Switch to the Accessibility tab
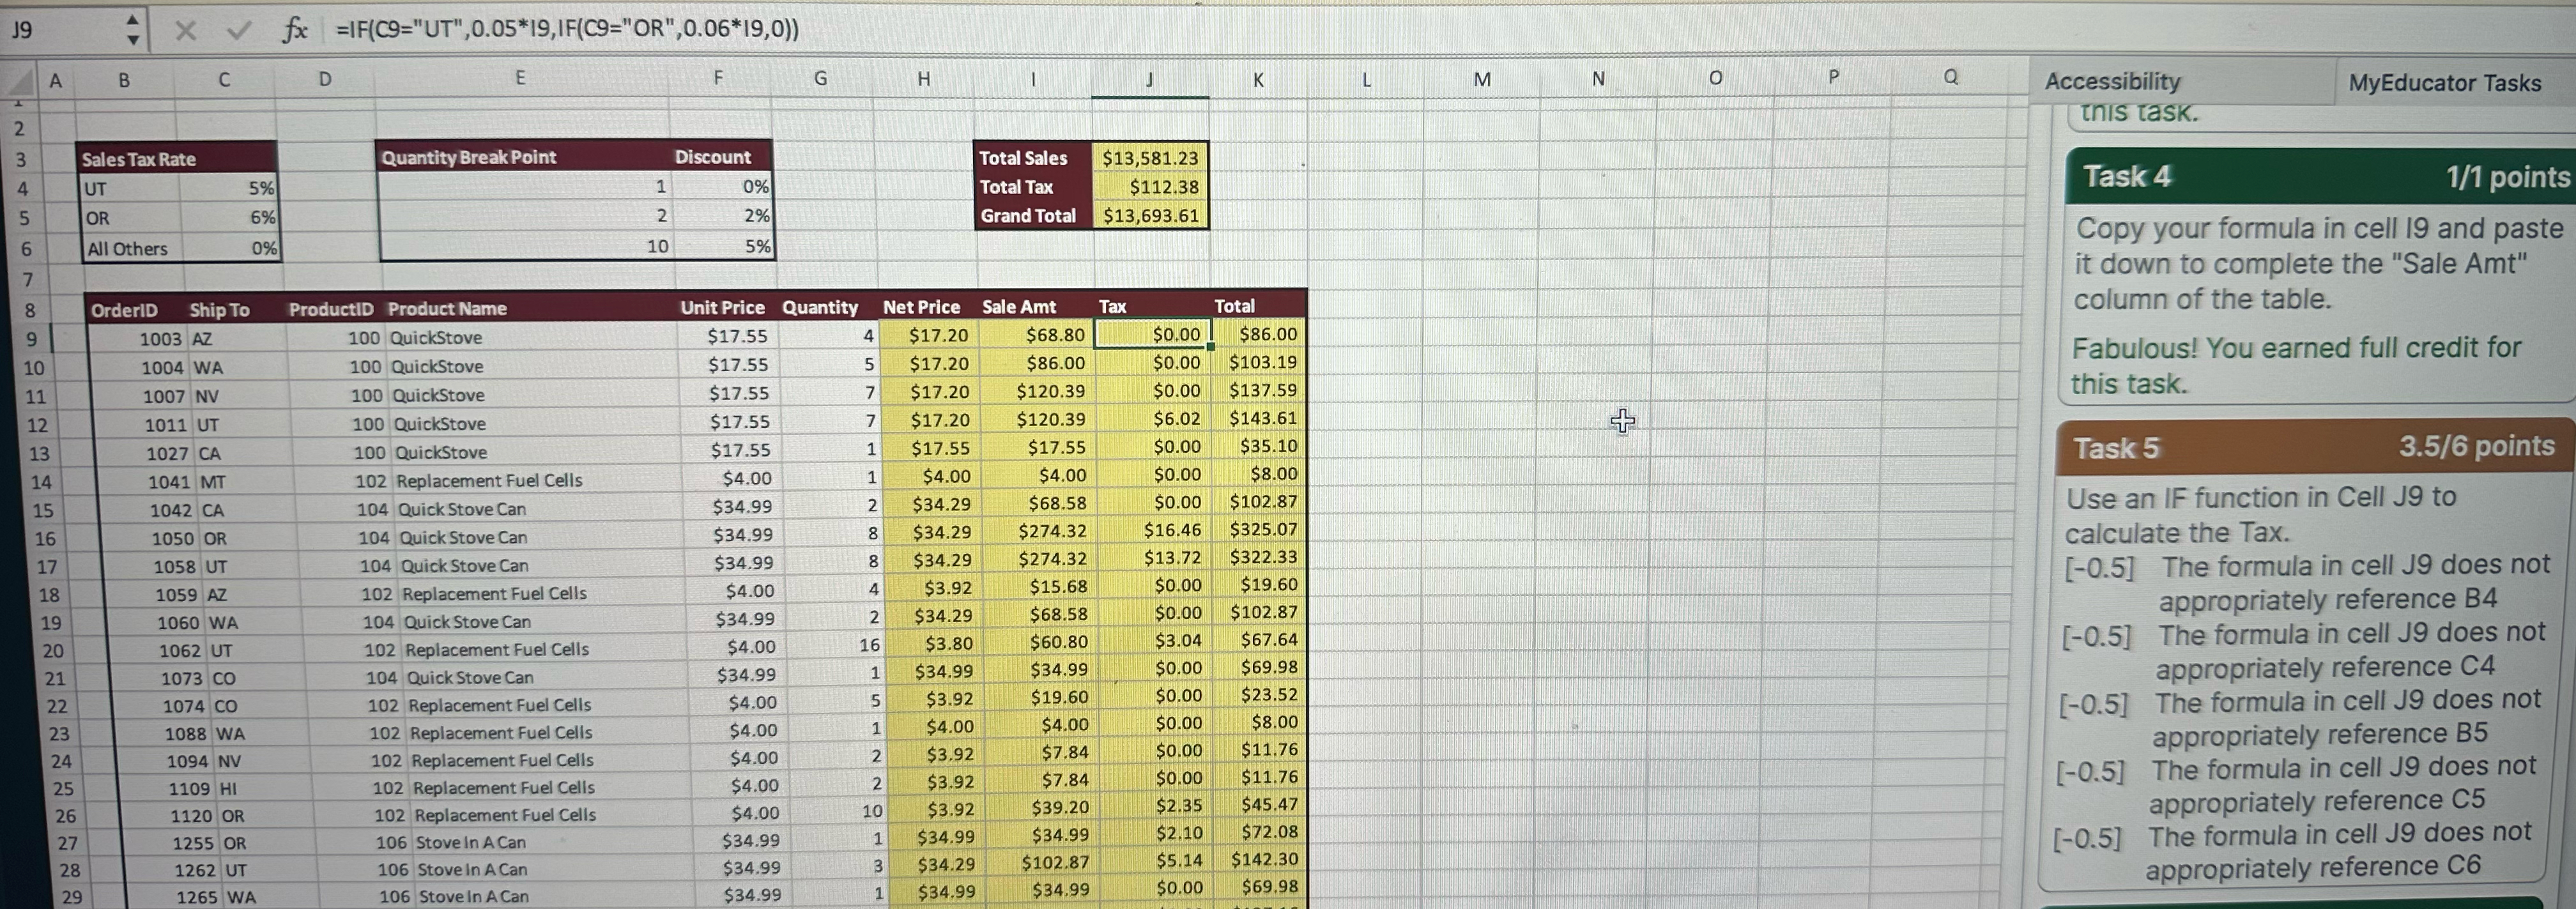Viewport: 2576px width, 909px height. click(x=2112, y=81)
